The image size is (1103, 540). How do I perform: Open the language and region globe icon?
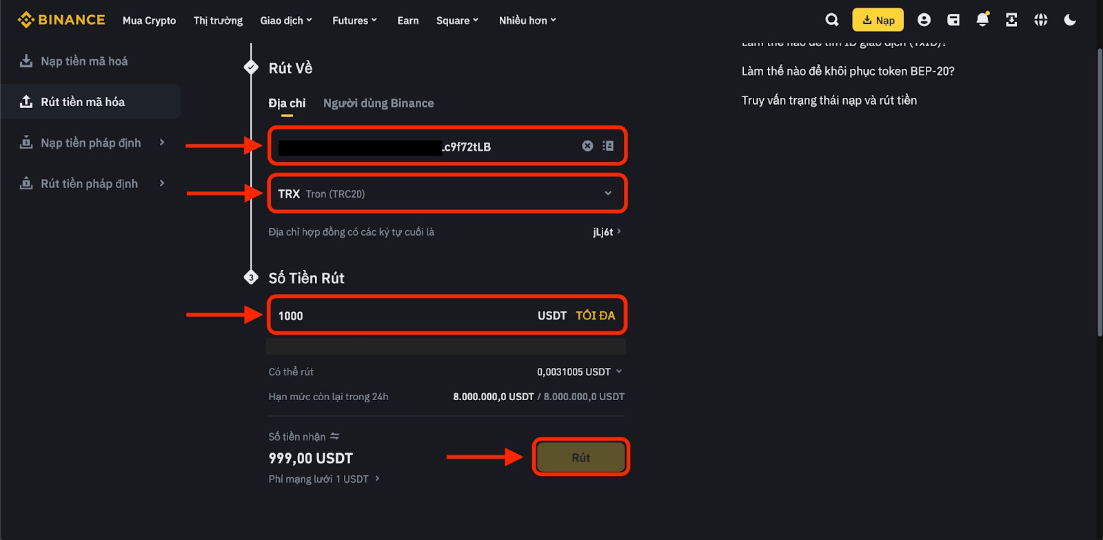coord(1040,19)
